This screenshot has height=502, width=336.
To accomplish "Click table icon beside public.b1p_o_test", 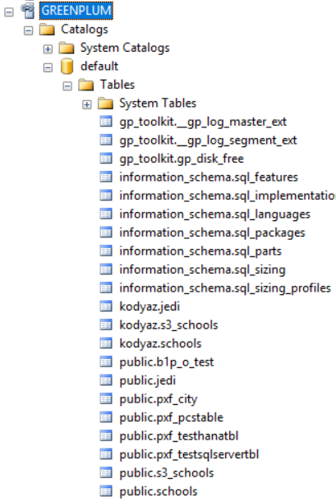I will 106,362.
